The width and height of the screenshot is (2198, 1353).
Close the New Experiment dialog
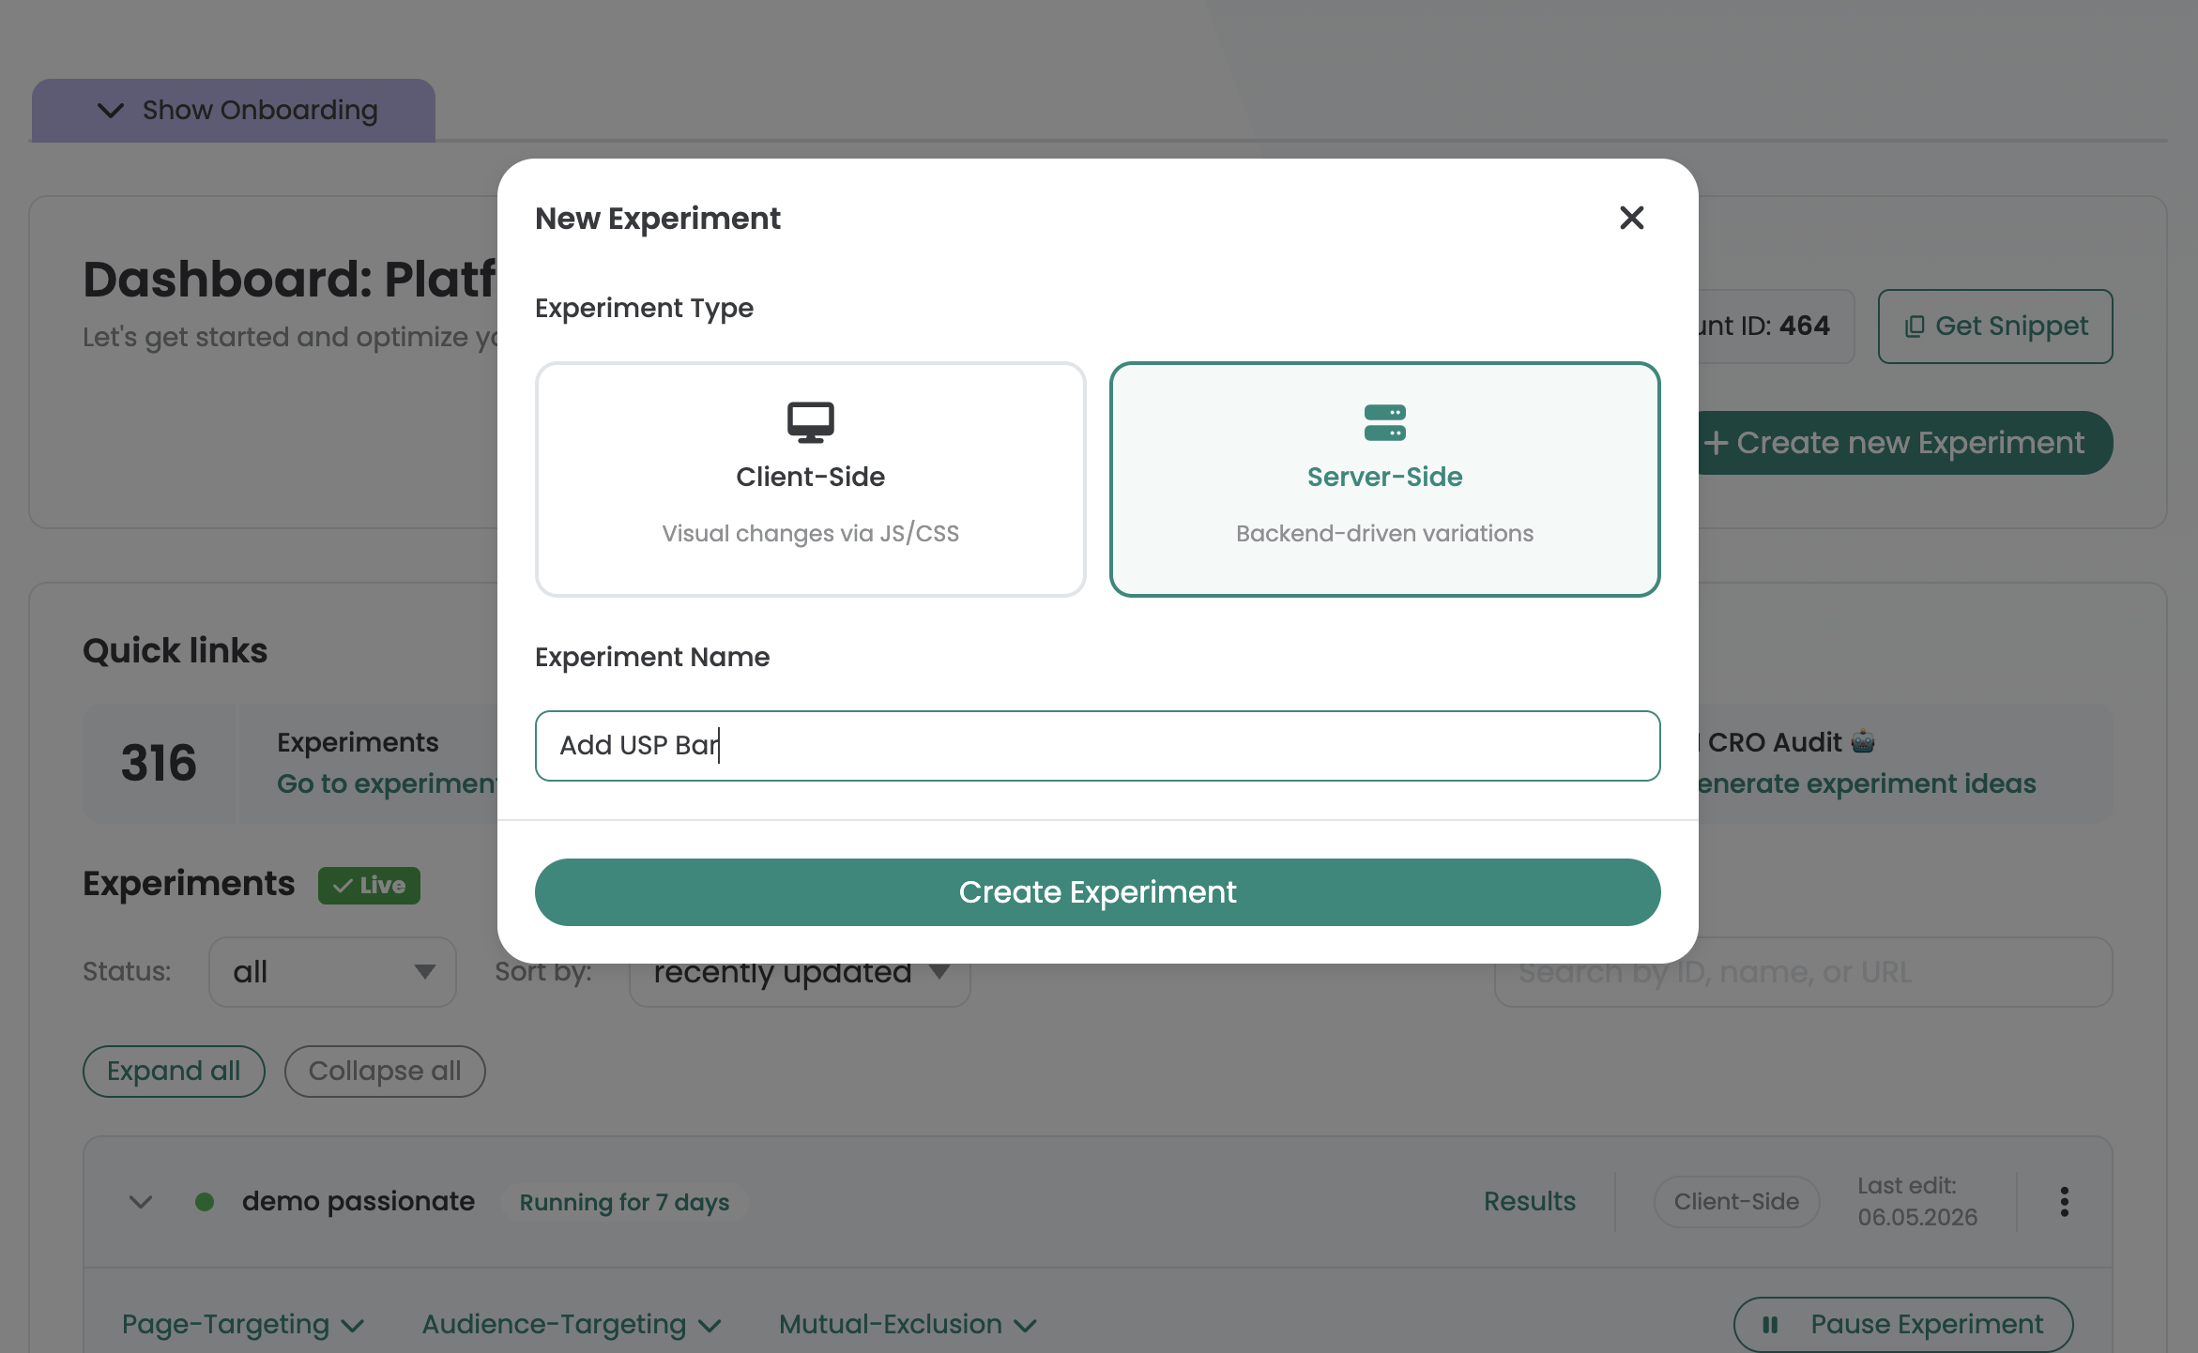pyautogui.click(x=1632, y=218)
